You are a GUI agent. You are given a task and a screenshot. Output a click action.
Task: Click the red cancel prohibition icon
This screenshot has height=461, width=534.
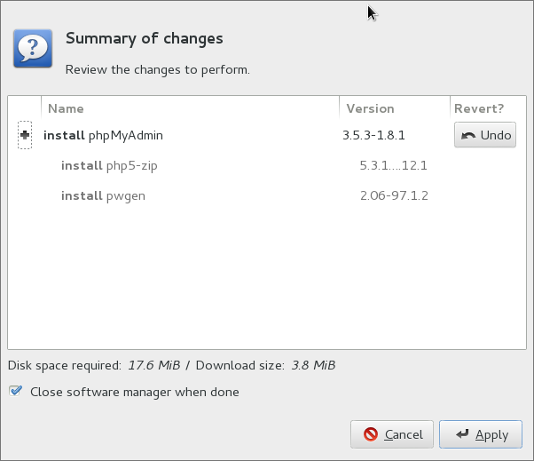click(x=371, y=434)
